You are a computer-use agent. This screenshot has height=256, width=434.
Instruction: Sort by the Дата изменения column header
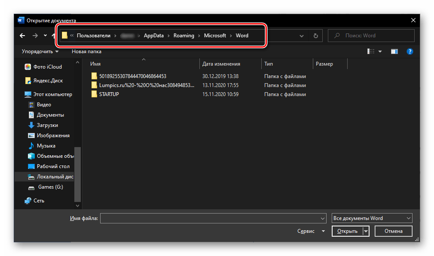tap(221, 64)
